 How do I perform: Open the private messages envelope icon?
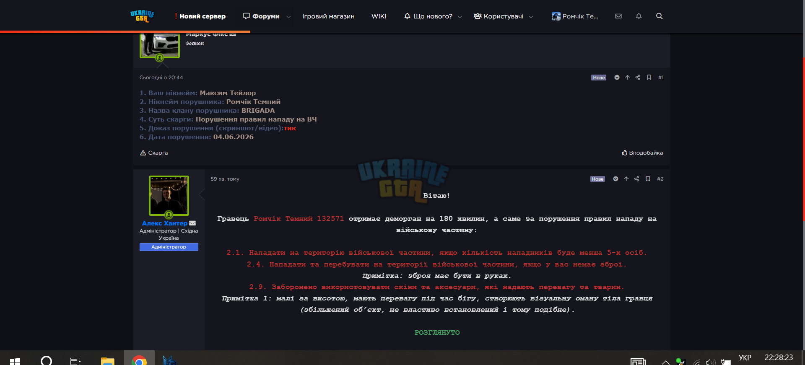pyautogui.click(x=618, y=16)
